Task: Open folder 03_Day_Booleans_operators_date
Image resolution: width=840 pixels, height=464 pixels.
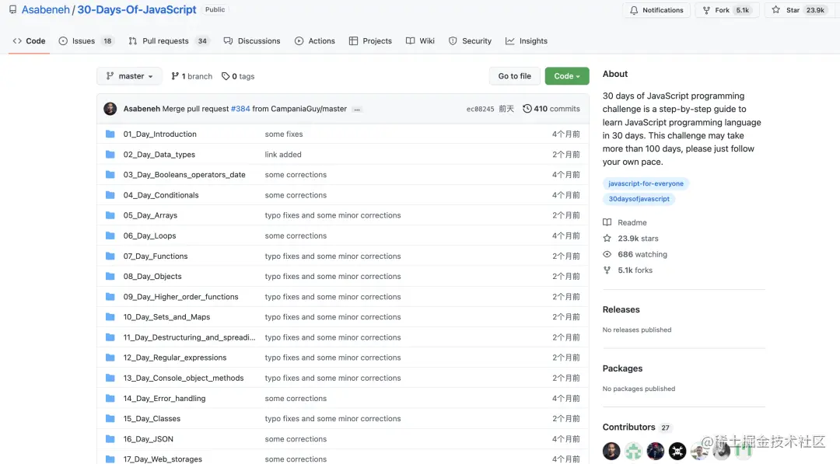Action: click(x=184, y=174)
